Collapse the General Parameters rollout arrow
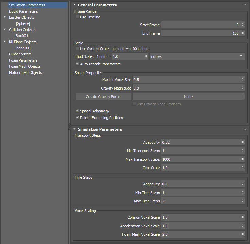 74,5
